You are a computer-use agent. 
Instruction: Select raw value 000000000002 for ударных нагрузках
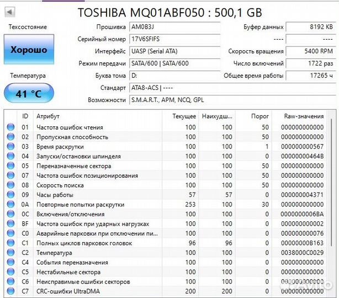(x=302, y=223)
